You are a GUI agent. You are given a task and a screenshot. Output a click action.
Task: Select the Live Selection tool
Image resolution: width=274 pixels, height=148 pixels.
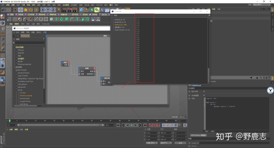(15, 10)
